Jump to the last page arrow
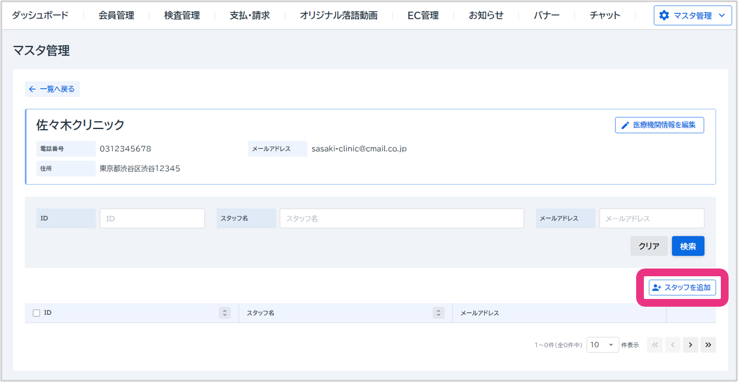This screenshot has width=738, height=382. tap(708, 345)
